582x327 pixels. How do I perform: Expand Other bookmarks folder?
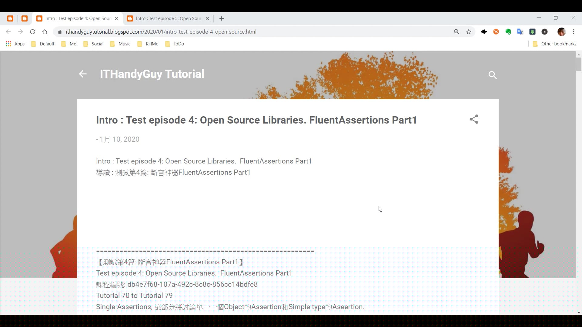click(x=554, y=44)
